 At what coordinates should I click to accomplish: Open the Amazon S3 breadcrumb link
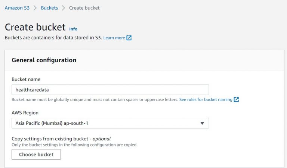17,7
